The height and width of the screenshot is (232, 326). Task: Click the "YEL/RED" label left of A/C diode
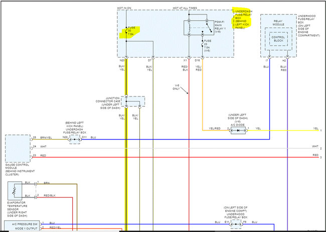coord(215,128)
